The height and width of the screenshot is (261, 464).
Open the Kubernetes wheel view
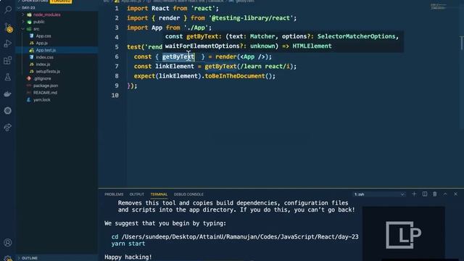coord(8,111)
